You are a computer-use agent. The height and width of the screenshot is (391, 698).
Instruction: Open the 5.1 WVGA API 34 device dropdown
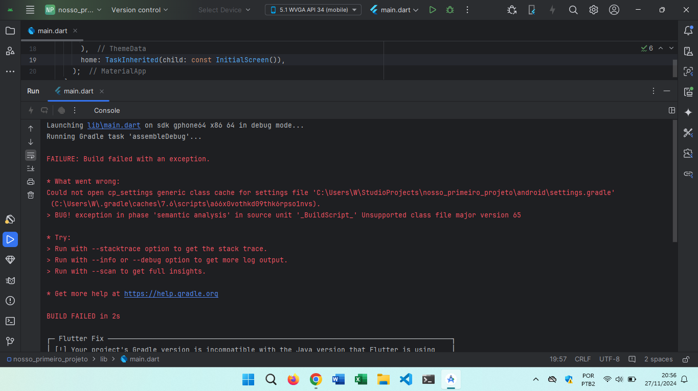pos(313,10)
